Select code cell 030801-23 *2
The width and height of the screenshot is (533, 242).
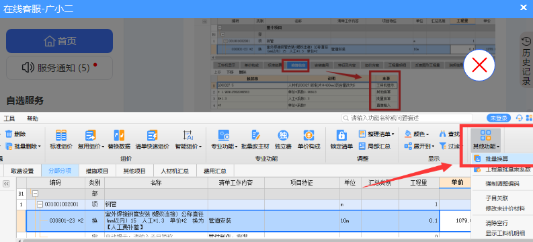pos(56,220)
